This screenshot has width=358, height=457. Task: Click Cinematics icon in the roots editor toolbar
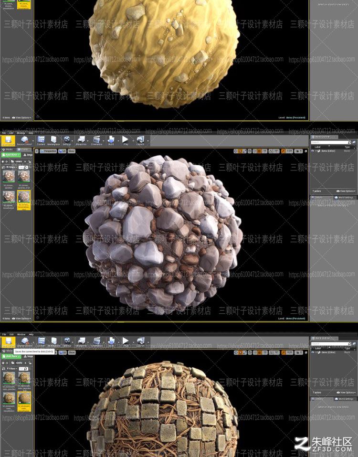pos(97,342)
